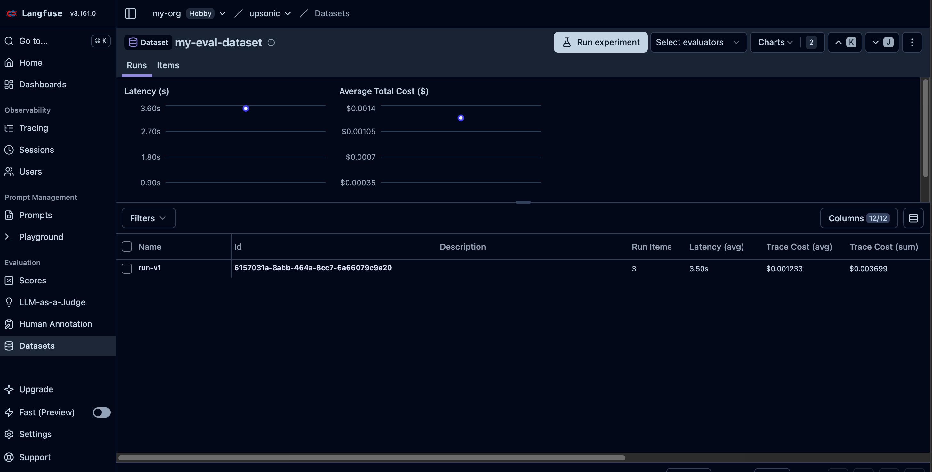Click the Latency (avg) column header
Image resolution: width=932 pixels, height=472 pixels.
point(716,247)
